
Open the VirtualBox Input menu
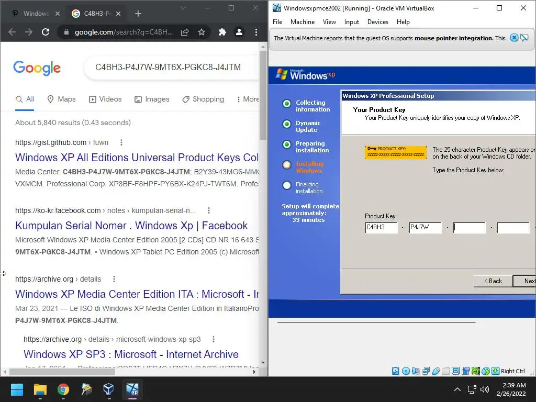point(352,22)
